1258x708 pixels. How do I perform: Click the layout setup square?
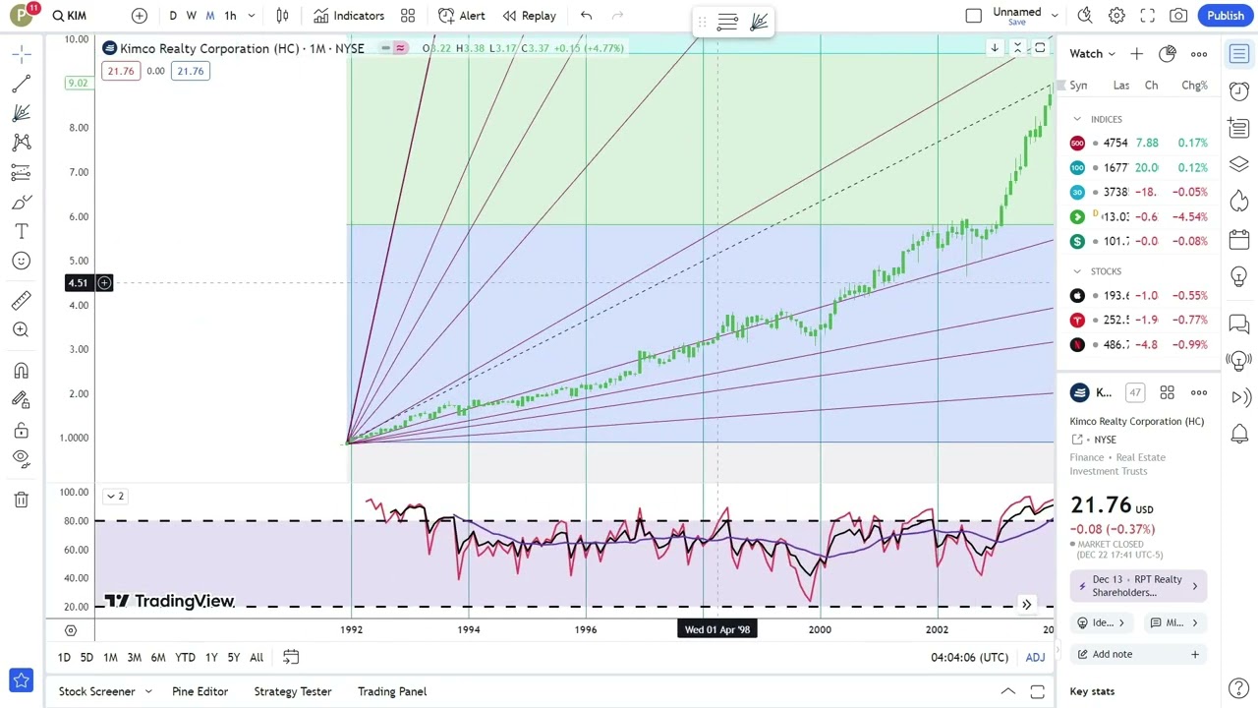pyautogui.click(x=973, y=16)
